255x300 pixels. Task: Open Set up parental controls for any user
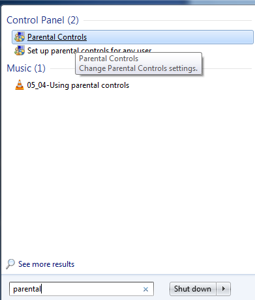tap(89, 51)
